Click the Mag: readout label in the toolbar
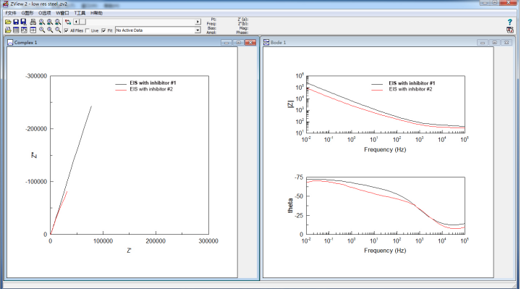 pos(244,28)
